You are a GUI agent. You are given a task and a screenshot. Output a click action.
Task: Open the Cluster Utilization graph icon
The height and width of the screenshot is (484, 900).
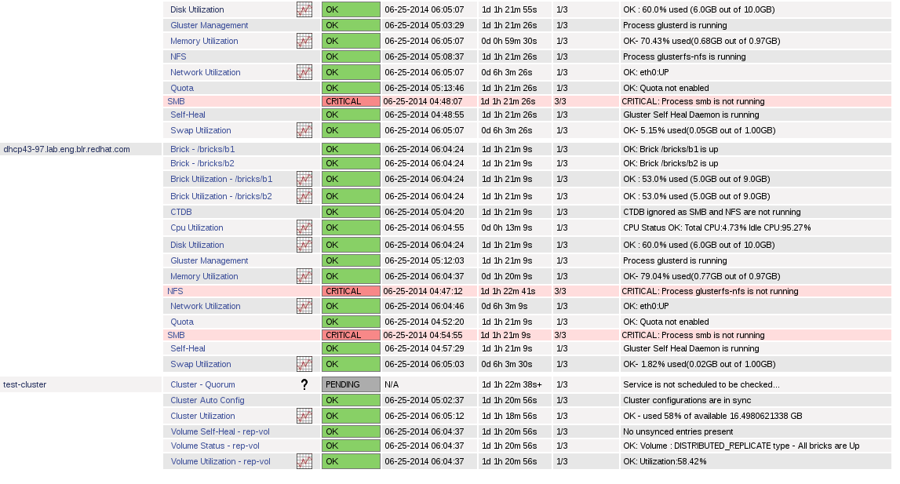point(304,416)
